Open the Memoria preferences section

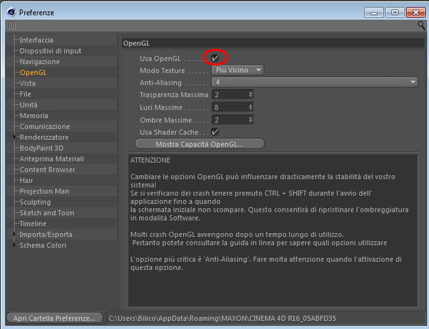34,116
